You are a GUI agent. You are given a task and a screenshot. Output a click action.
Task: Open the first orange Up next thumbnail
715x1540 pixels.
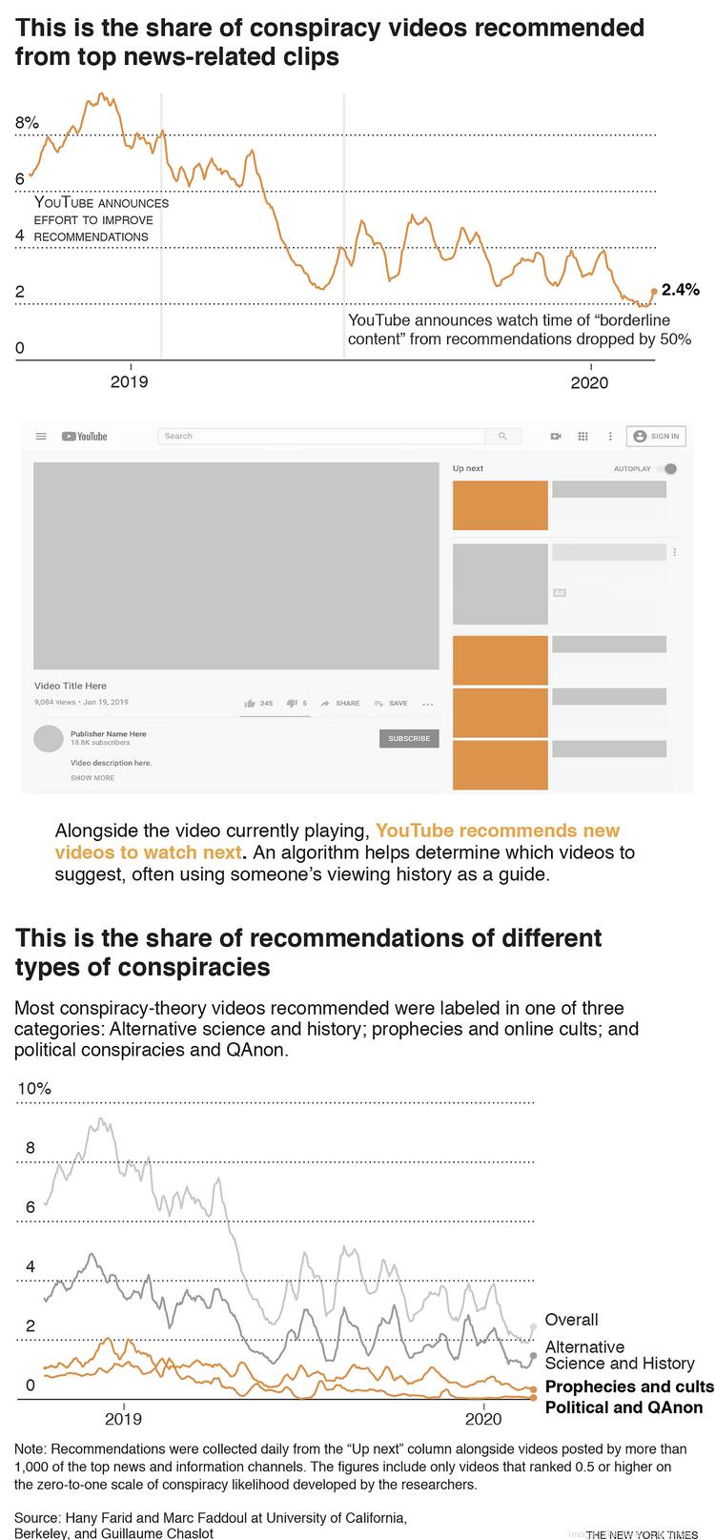click(x=500, y=505)
